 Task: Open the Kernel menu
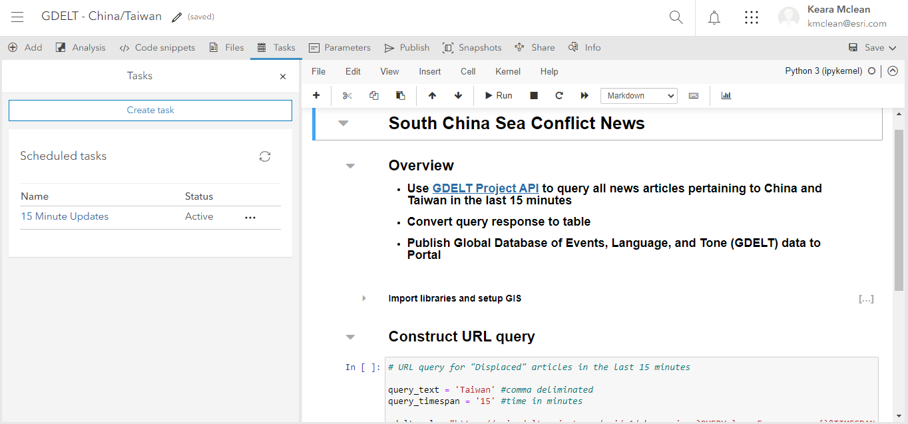pos(507,71)
